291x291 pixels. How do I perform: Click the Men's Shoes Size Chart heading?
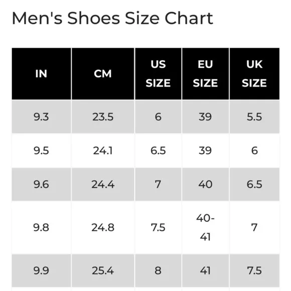tap(112, 18)
